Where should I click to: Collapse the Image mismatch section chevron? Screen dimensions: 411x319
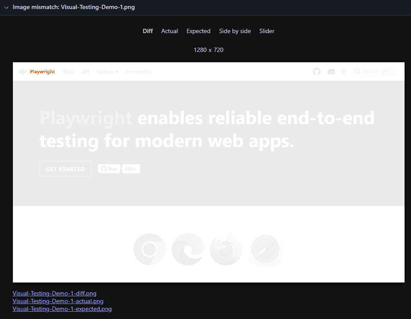tap(6, 7)
